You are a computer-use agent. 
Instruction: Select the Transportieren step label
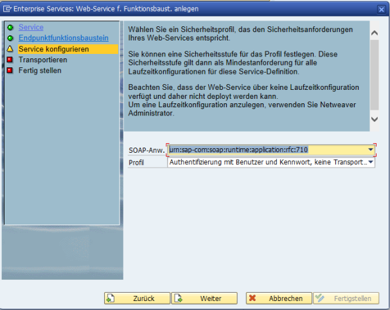pos(42,60)
